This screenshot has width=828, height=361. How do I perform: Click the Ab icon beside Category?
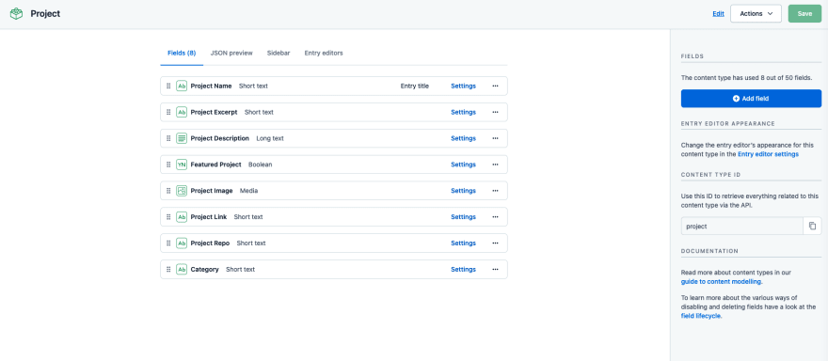click(182, 270)
